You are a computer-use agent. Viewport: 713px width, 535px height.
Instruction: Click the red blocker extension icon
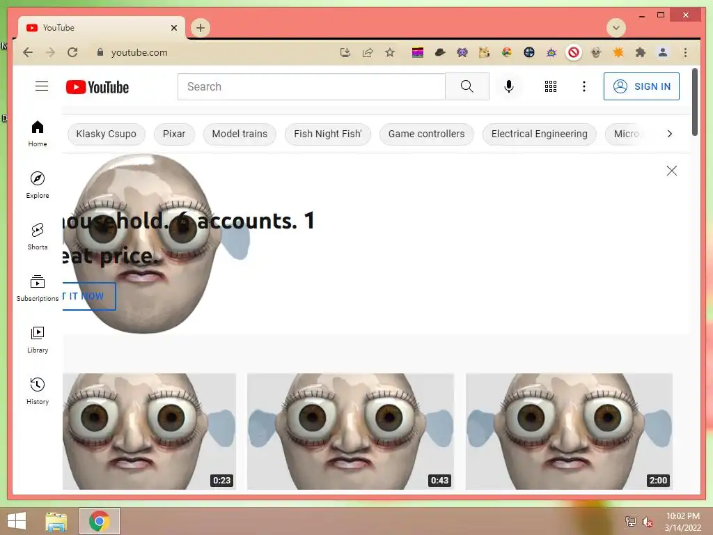[574, 52]
